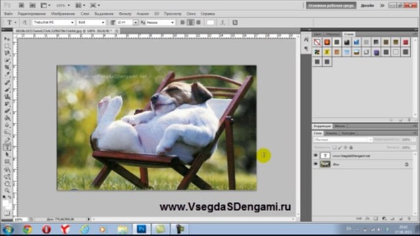
Task: Select the Brush tool
Action: [7, 90]
